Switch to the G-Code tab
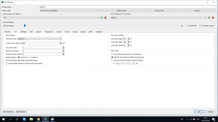218x122 pixels. coord(67,32)
